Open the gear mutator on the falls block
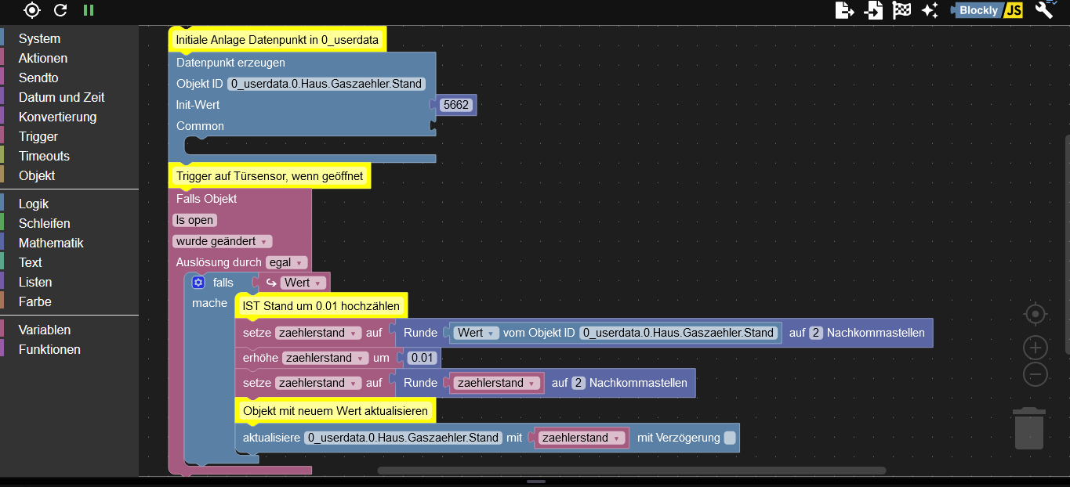Image resolution: width=1070 pixels, height=487 pixels. pyautogui.click(x=198, y=283)
